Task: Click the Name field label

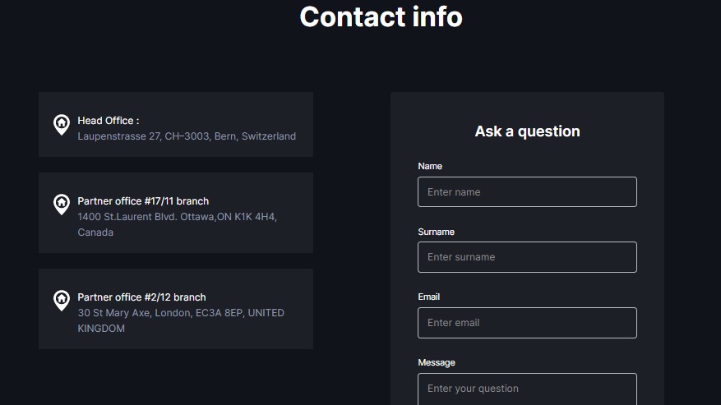Action: pyautogui.click(x=430, y=166)
